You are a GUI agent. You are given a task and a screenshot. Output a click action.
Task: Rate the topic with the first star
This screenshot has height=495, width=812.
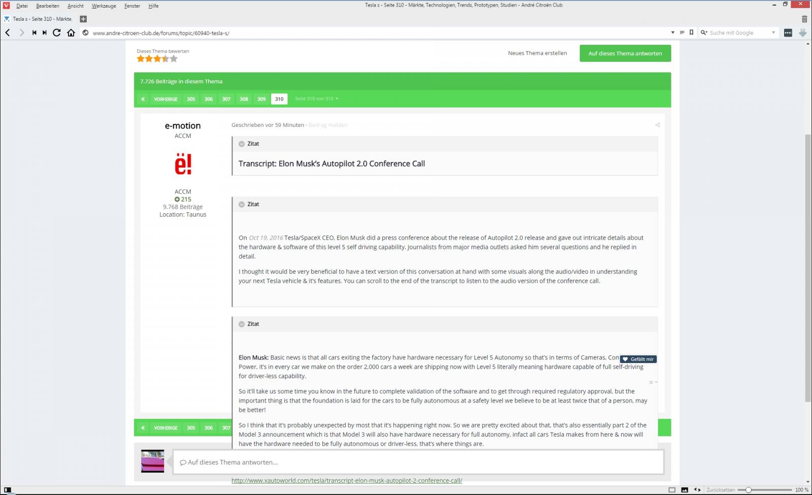[141, 59]
